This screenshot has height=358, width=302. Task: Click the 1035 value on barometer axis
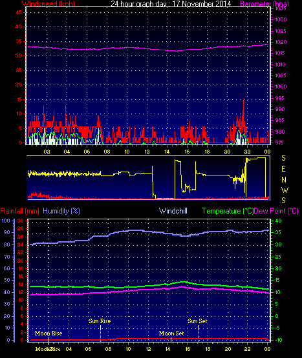tap(281, 8)
